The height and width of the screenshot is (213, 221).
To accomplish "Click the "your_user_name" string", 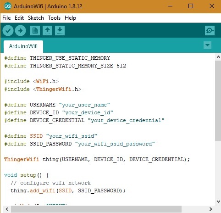I will pos(84,105).
